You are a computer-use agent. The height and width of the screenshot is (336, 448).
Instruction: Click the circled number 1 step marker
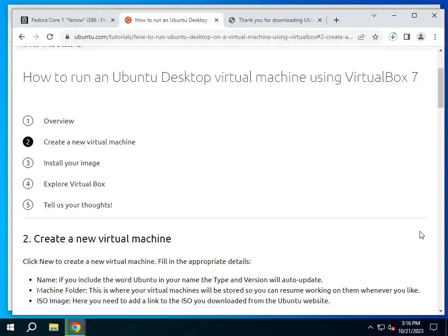pyautogui.click(x=28, y=121)
